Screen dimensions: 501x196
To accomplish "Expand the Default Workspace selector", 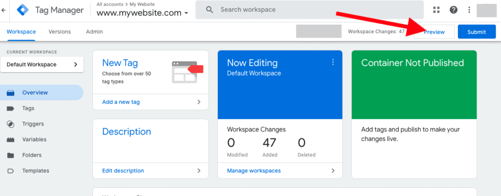I will (x=42, y=64).
